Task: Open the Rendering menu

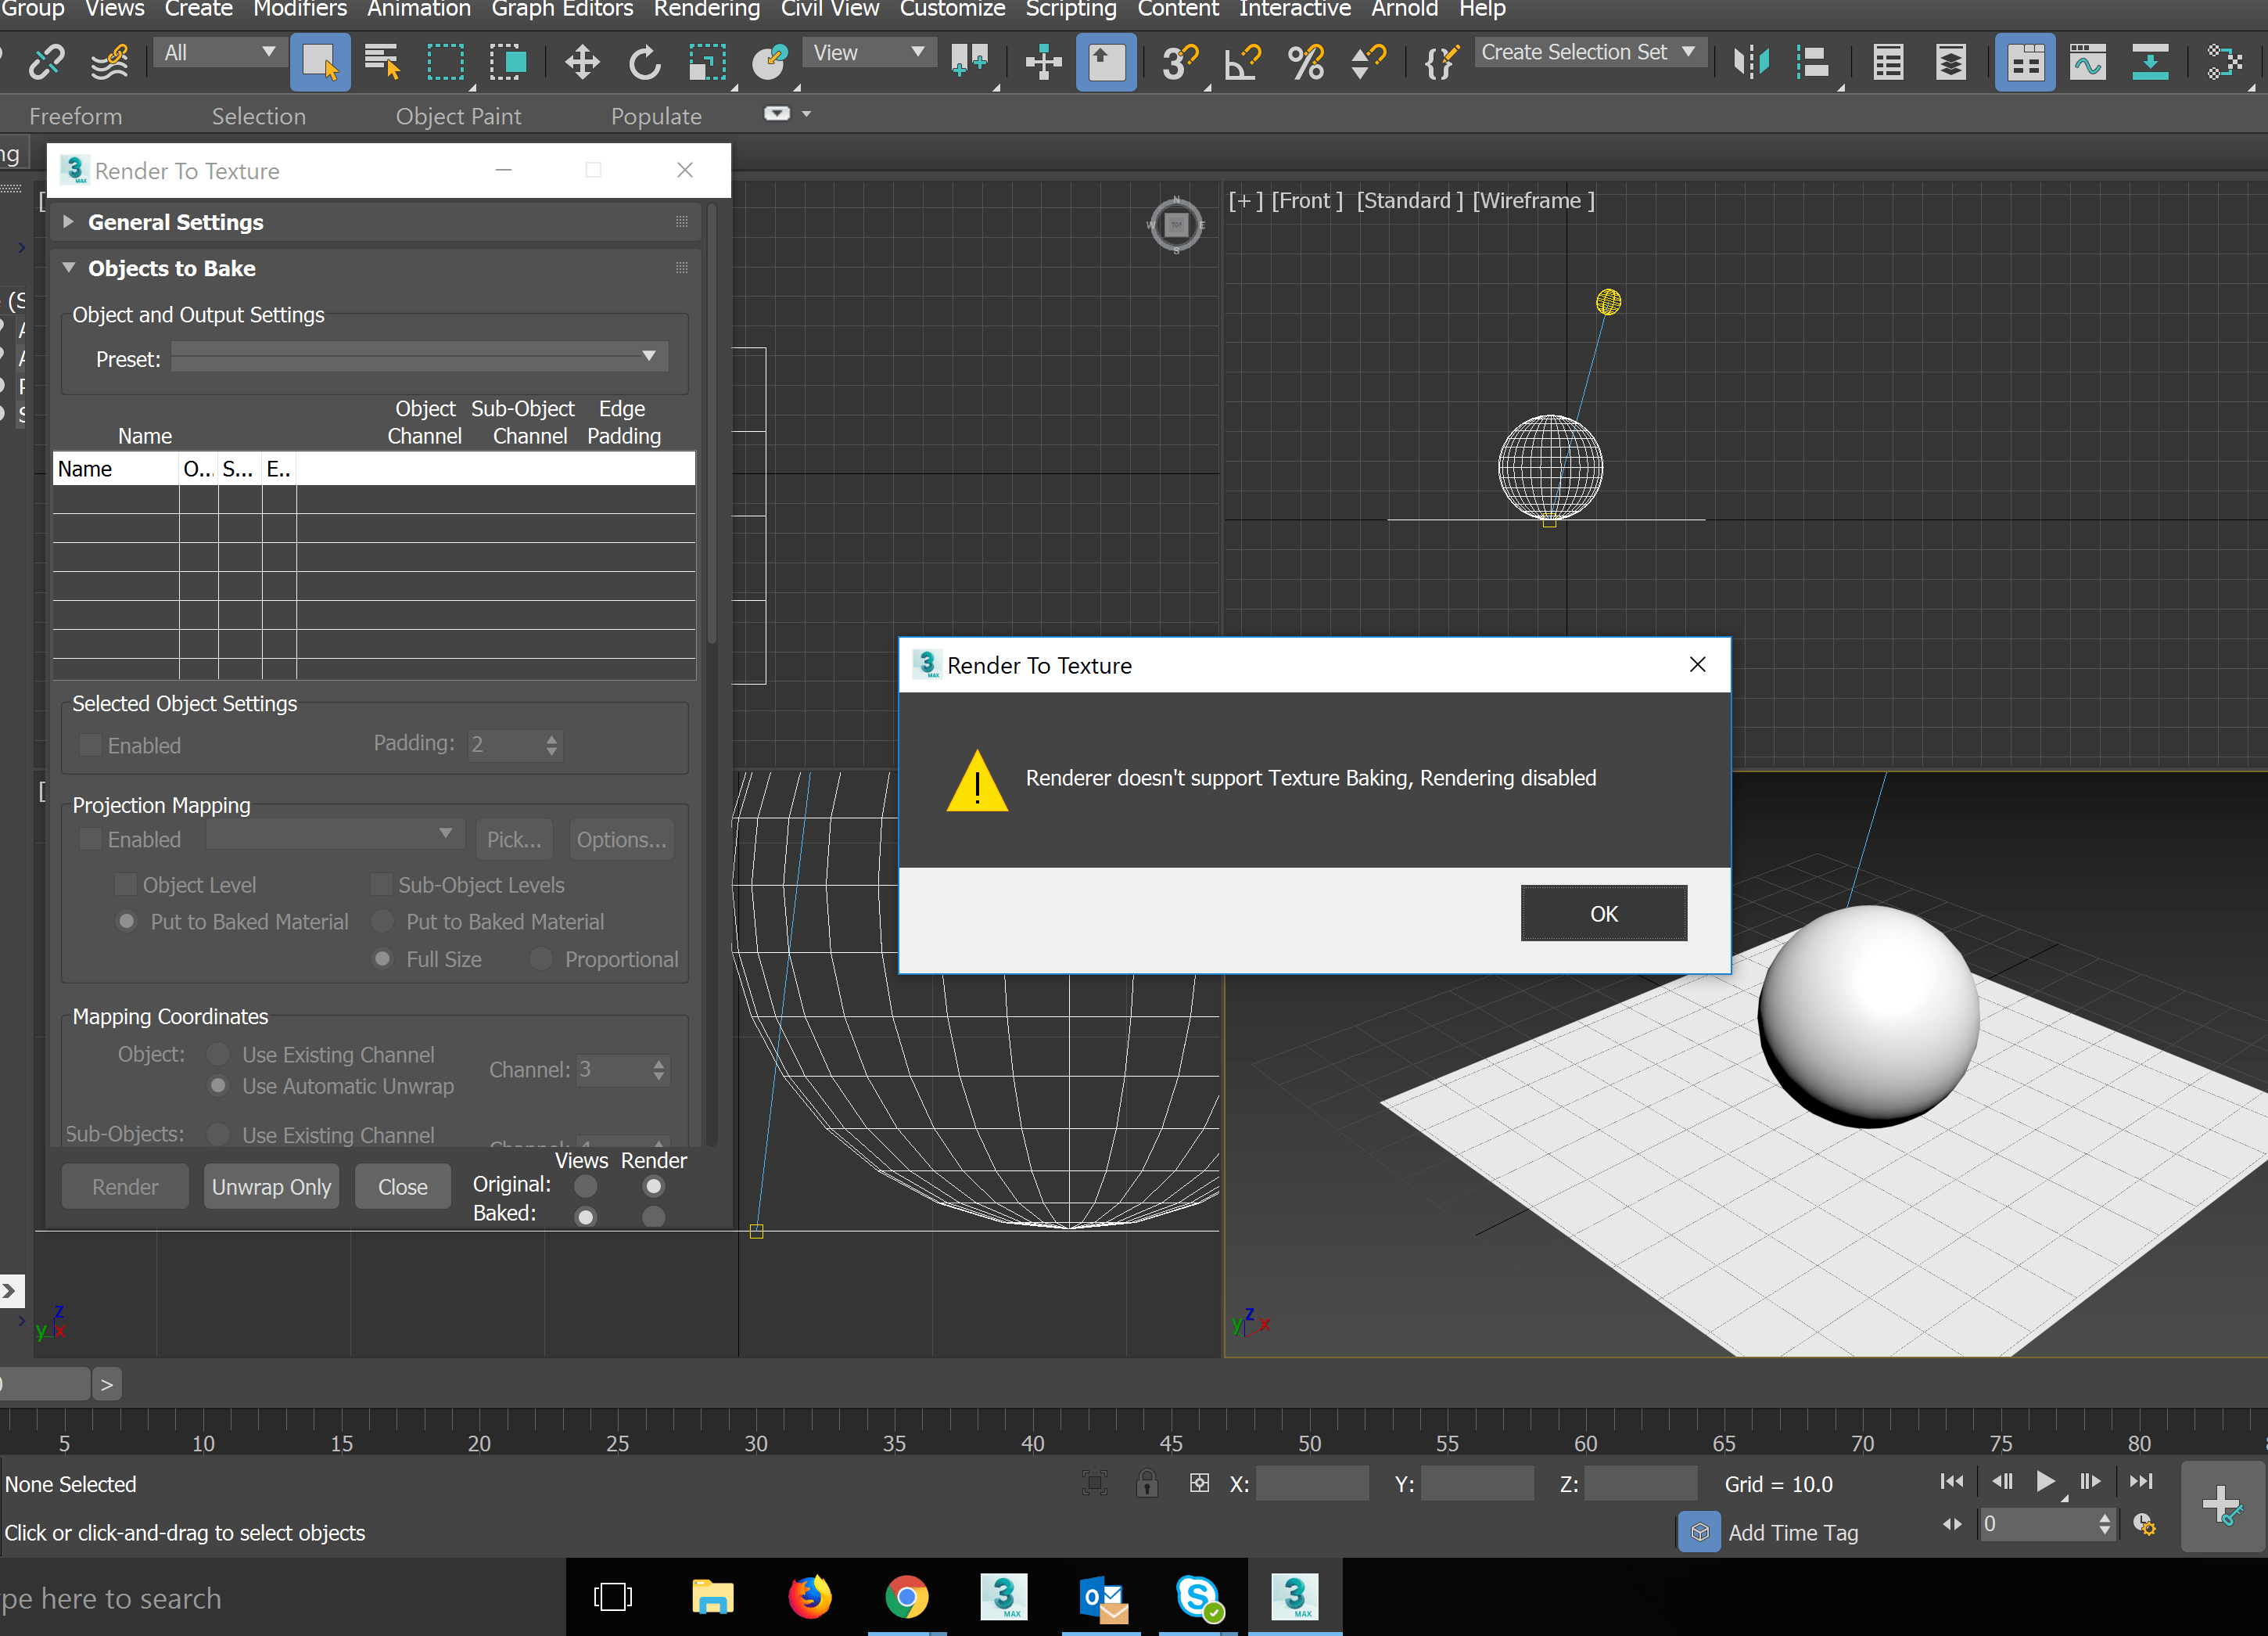Action: [x=706, y=10]
